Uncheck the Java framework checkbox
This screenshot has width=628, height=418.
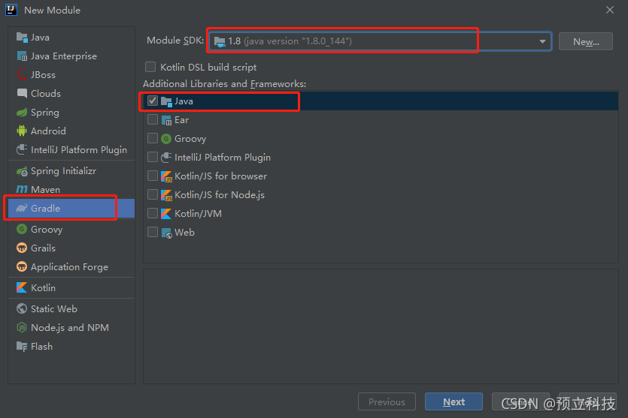tap(153, 101)
